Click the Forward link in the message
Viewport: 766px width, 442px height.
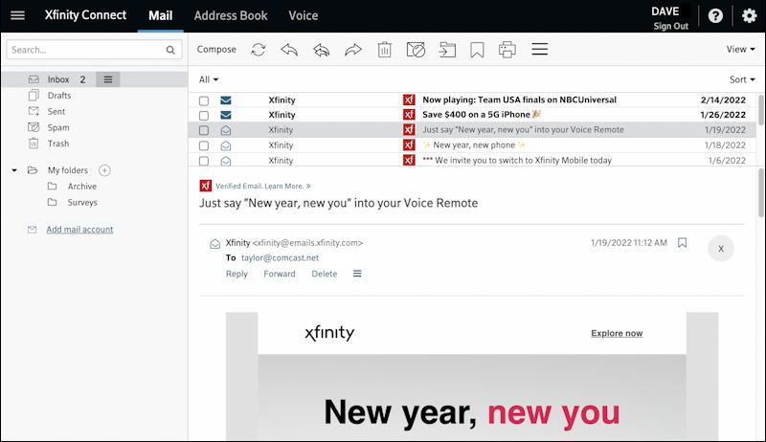280,274
